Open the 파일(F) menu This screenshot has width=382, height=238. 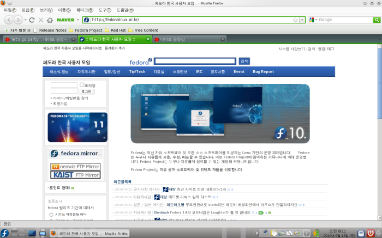click(x=10, y=10)
